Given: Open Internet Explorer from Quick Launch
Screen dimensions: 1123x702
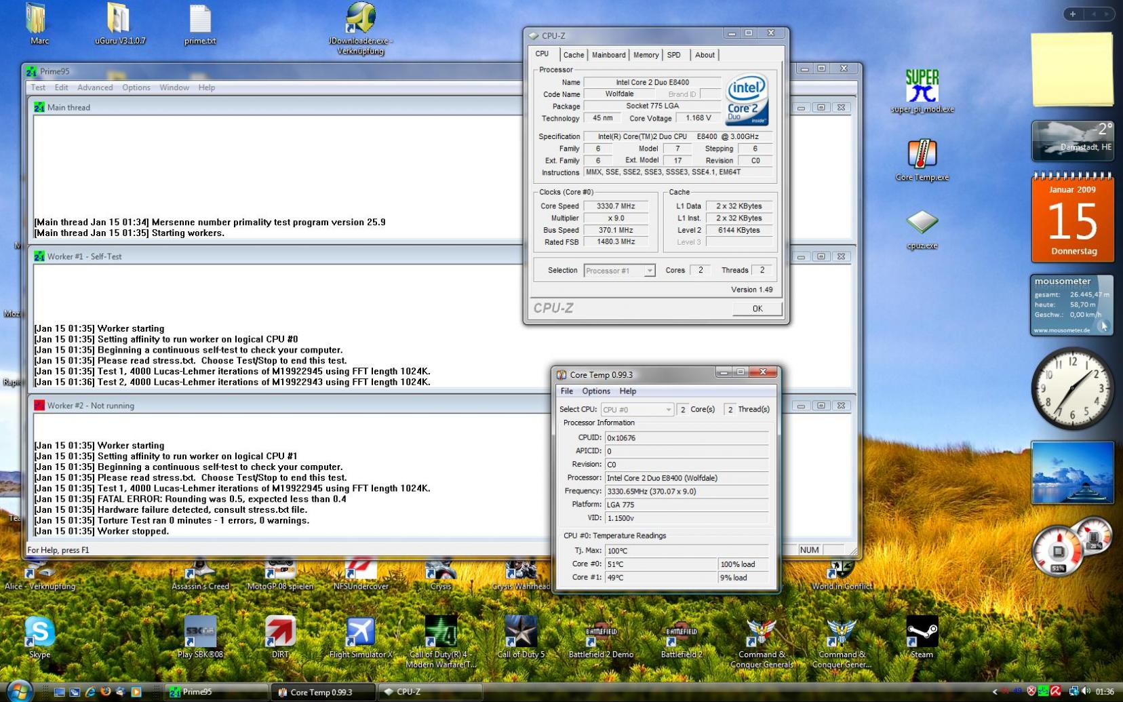Looking at the screenshot, I should [90, 692].
